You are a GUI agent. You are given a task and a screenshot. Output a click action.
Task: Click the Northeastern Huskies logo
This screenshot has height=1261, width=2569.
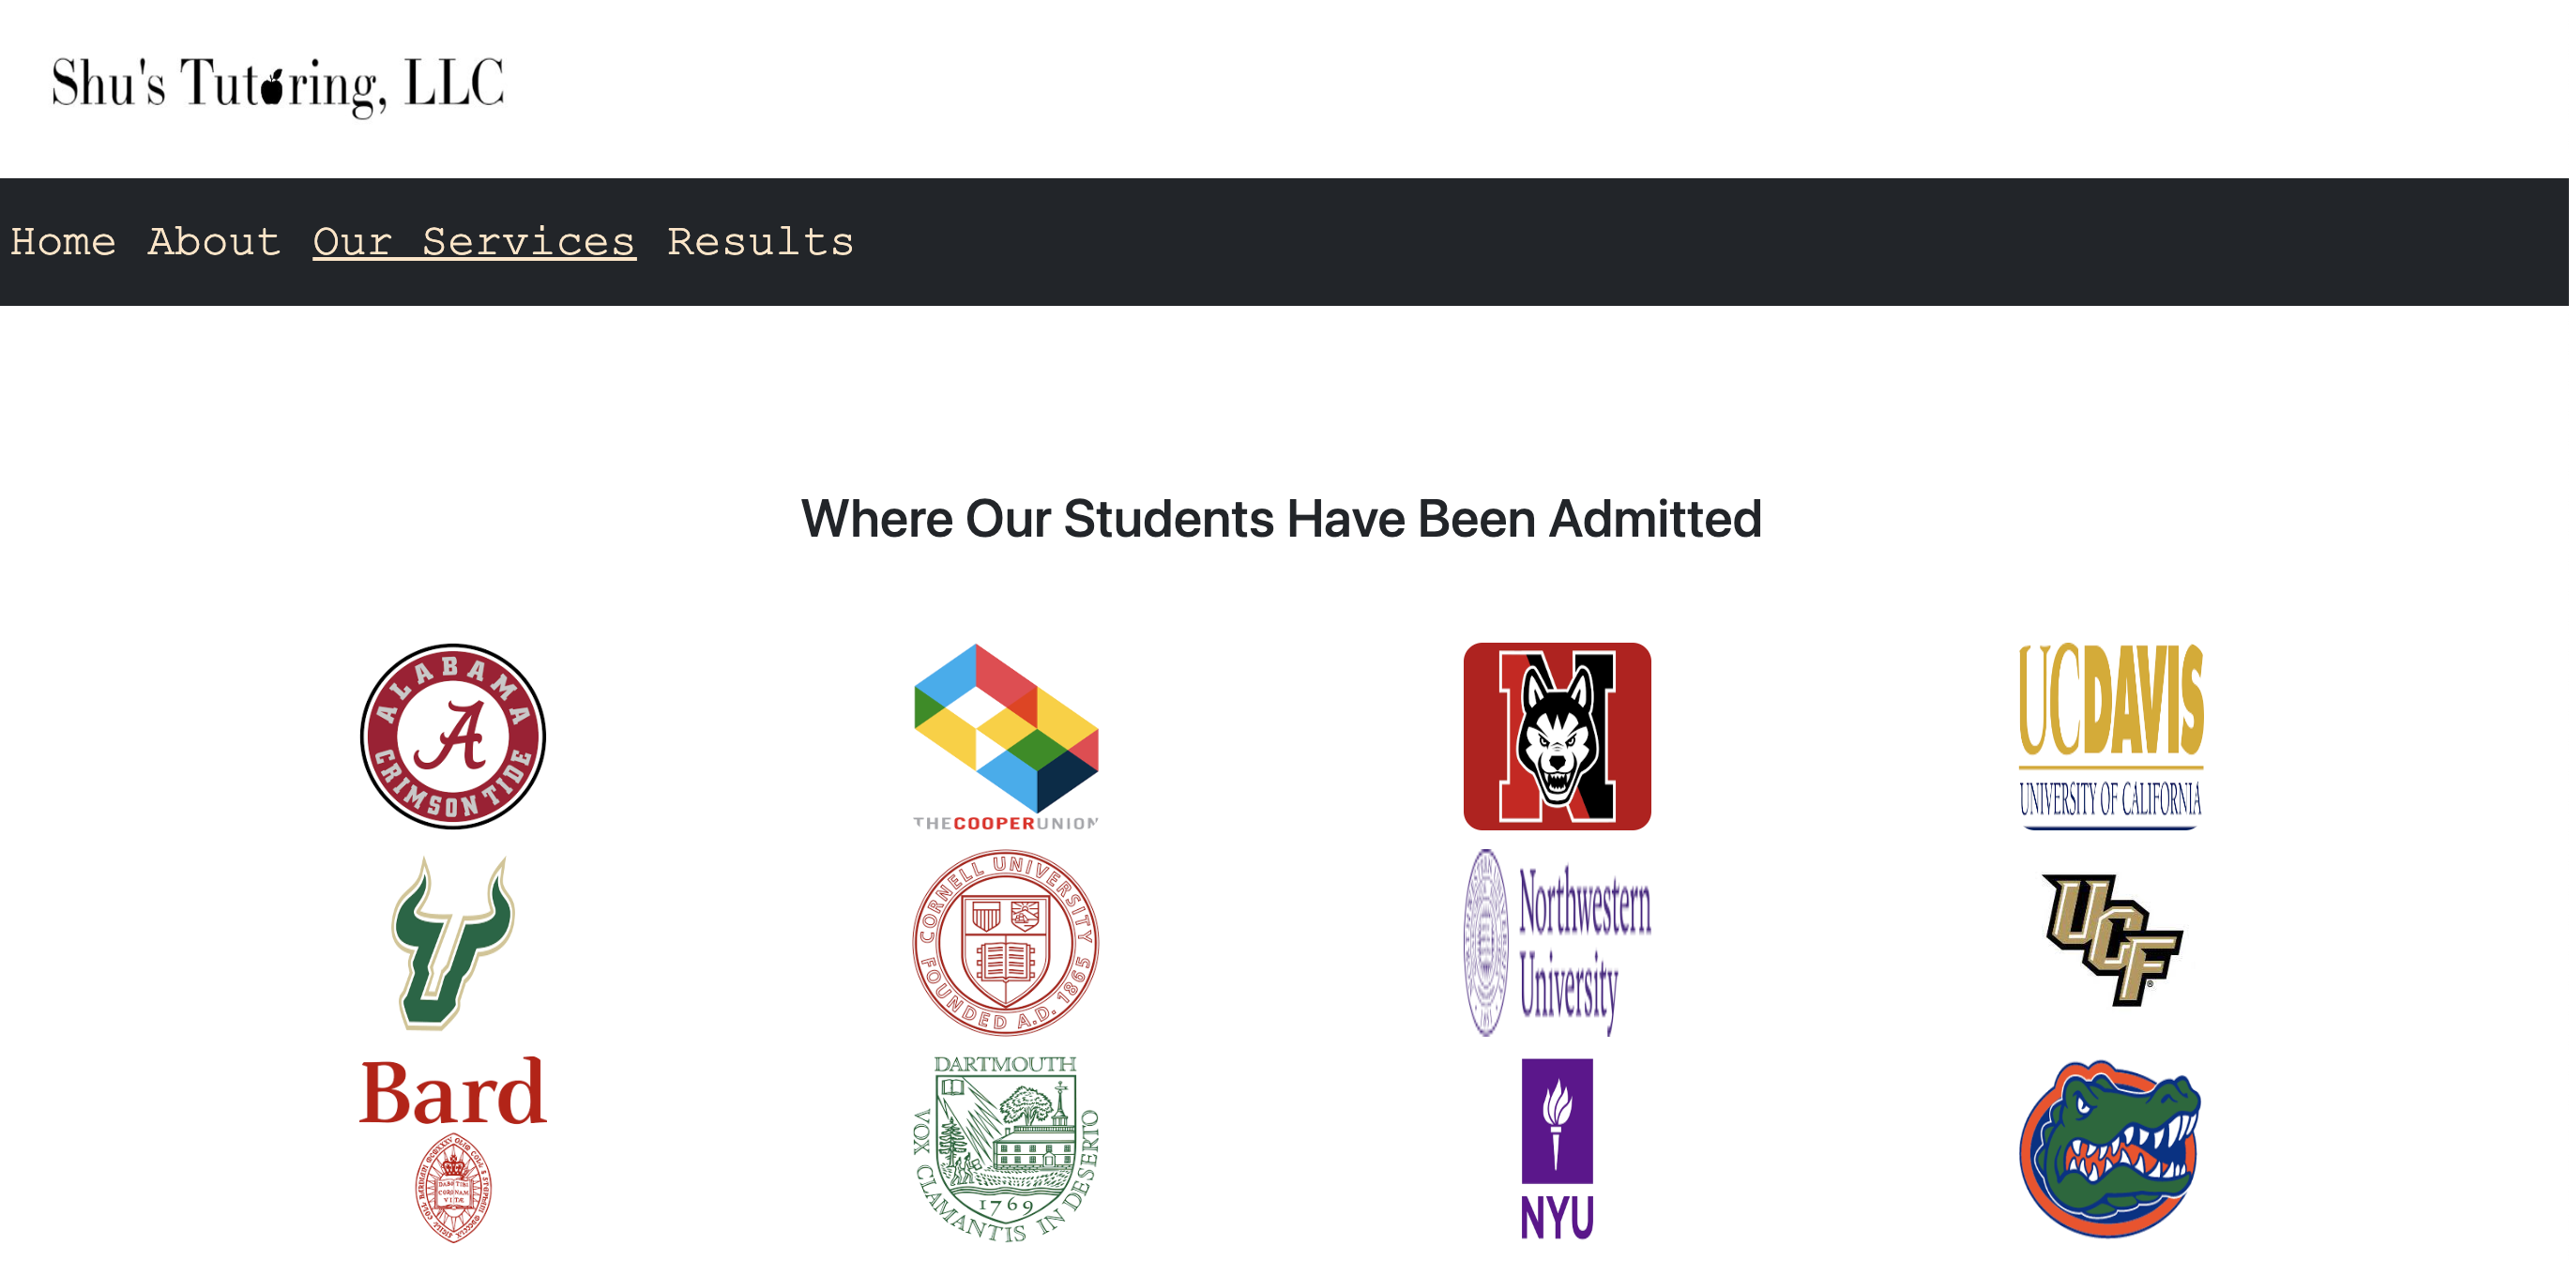coord(1558,737)
